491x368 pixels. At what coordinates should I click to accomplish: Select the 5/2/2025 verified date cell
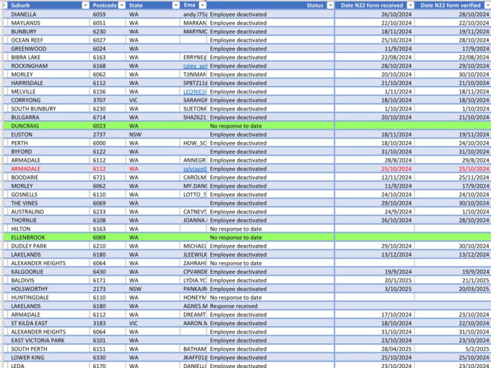pos(453,349)
